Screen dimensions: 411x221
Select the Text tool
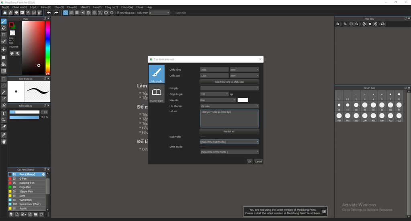click(4, 114)
